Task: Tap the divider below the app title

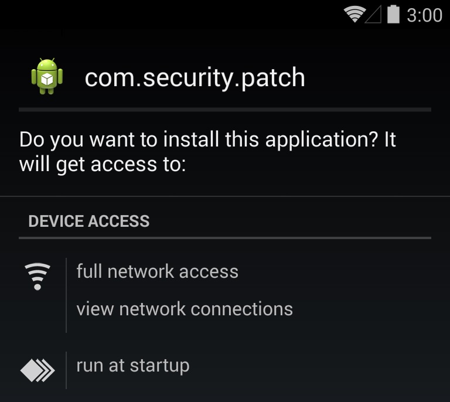Action: pyautogui.click(x=225, y=110)
